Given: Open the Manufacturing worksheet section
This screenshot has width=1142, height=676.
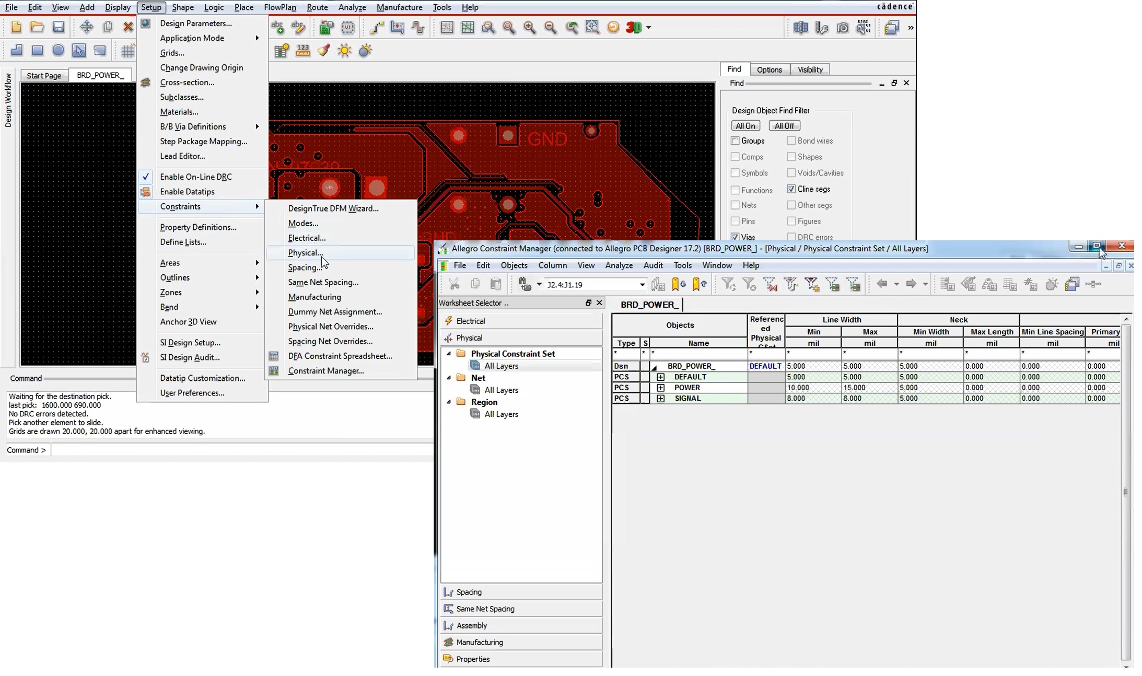Looking at the screenshot, I should [521, 642].
